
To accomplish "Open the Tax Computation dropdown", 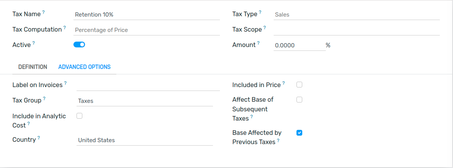I will coord(146,30).
